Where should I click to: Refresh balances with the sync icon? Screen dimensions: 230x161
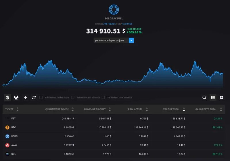[34, 98]
